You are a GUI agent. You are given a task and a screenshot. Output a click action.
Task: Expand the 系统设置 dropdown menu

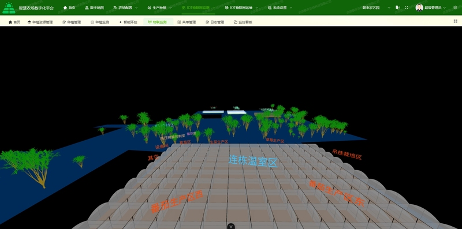click(280, 7)
